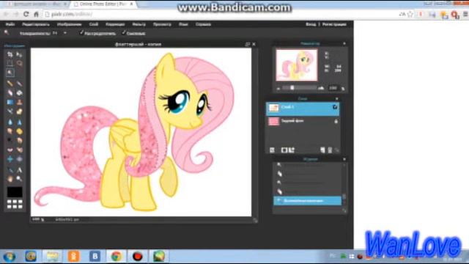This screenshot has height=264, width=469.
Task: Click the grid icon below the color swatch
Action: [15, 204]
